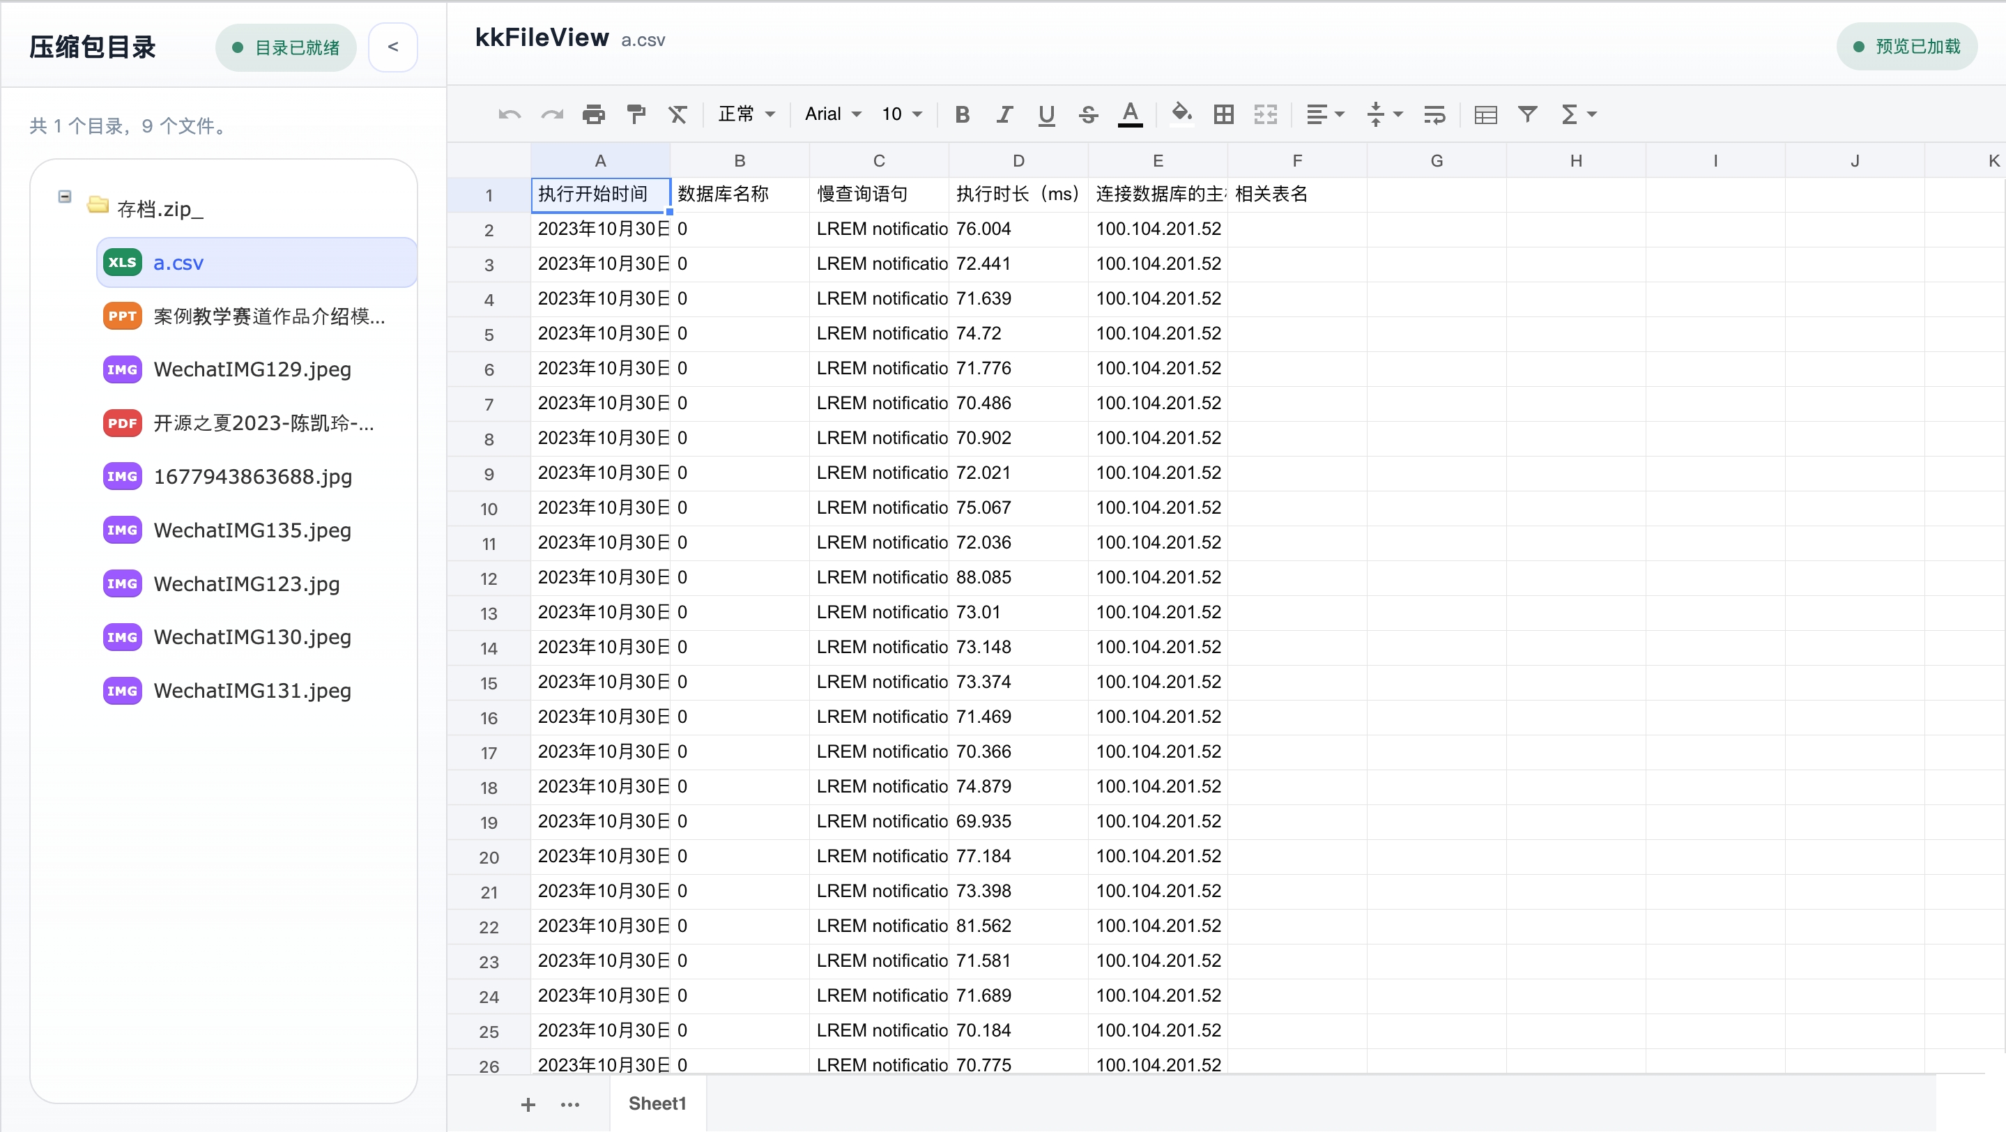Toggle text wrap icon
Viewport: 2006px width, 1132px height.
[x=1434, y=114]
